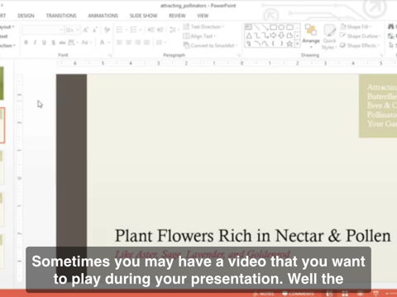Select Rectangle shape in gallery
The height and width of the screenshot is (297, 397).
[x=273, y=27]
